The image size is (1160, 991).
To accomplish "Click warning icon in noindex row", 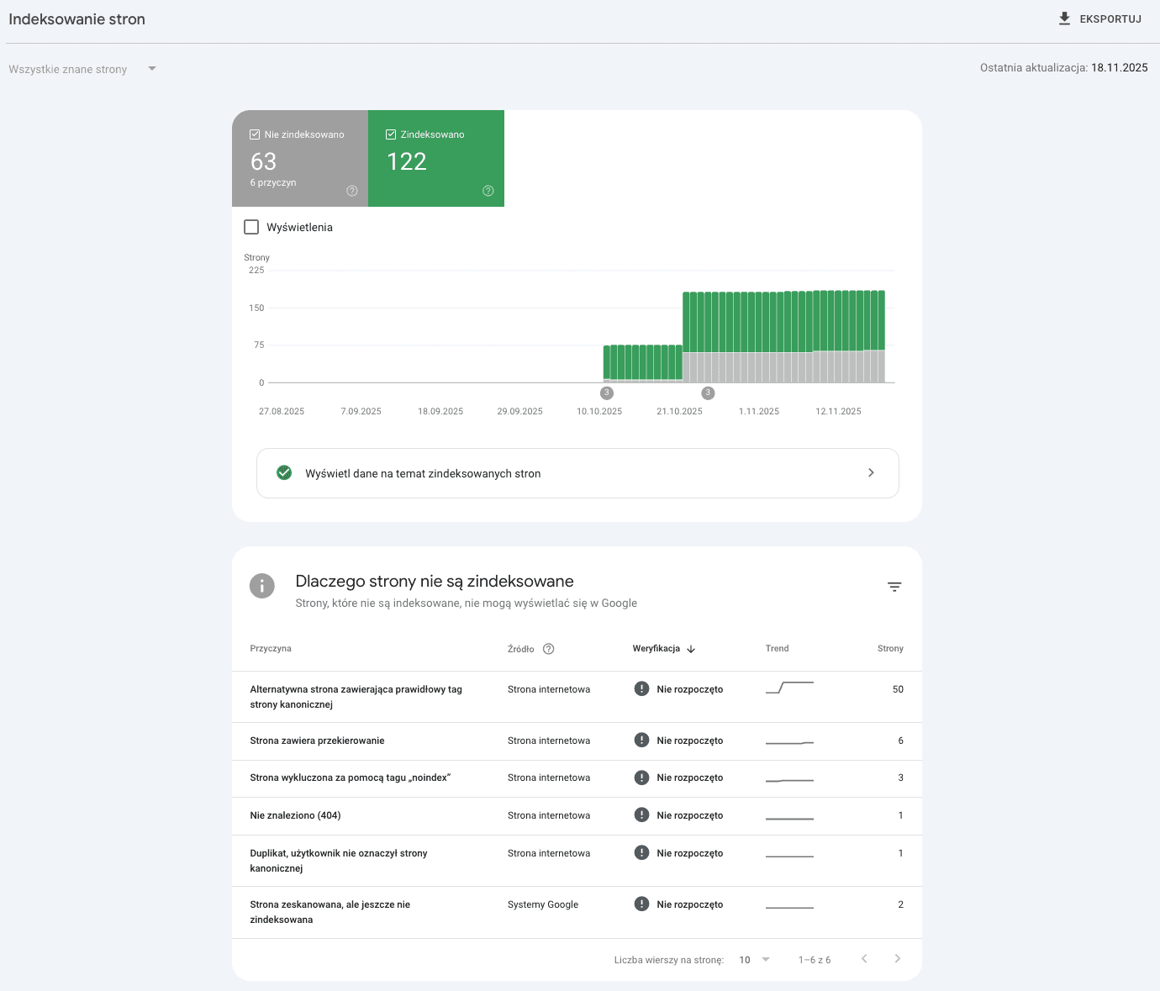I will (x=641, y=777).
